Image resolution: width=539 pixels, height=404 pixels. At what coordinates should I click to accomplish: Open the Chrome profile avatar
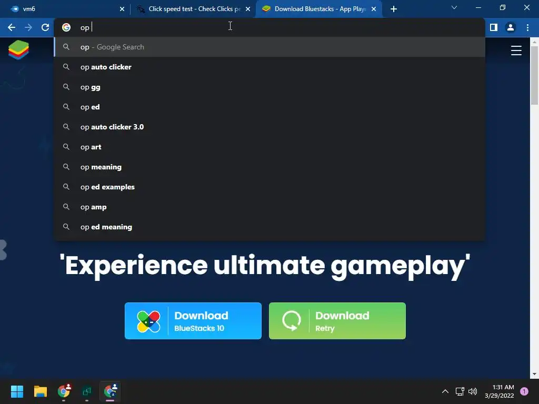tap(511, 27)
